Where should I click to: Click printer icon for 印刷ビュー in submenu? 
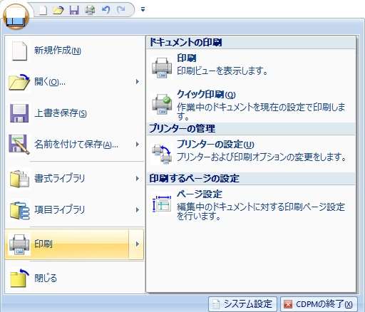162,68
